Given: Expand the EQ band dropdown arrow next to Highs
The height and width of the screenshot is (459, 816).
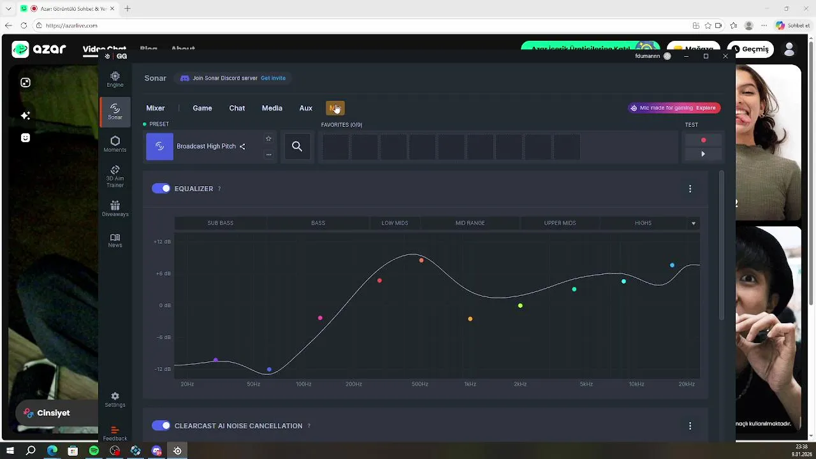Looking at the screenshot, I should pyautogui.click(x=693, y=223).
